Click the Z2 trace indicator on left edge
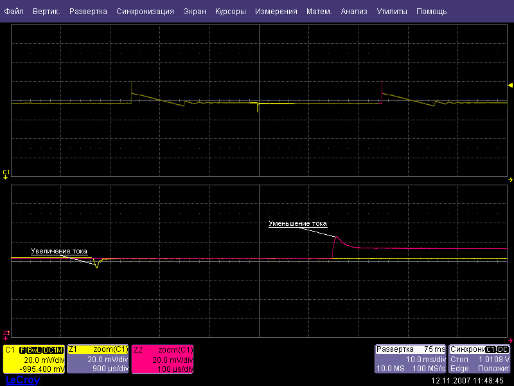Screen dimensions: 514x386 (6, 333)
